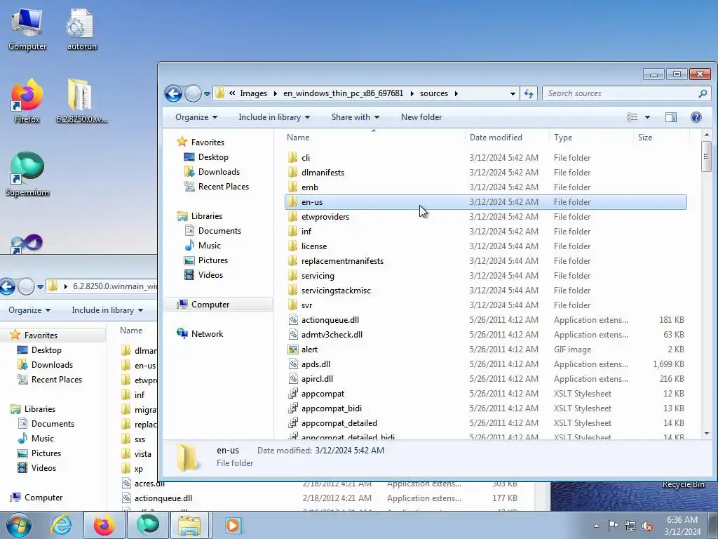Go back in the sources window

click(x=173, y=93)
